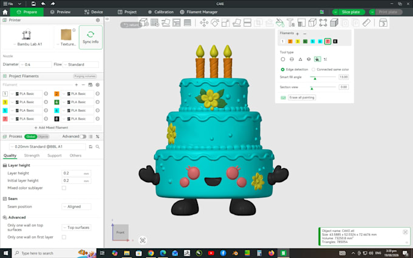The width and height of the screenshot is (413, 258).
Task: Open Project Filaments settings gear
Action: coord(97,85)
